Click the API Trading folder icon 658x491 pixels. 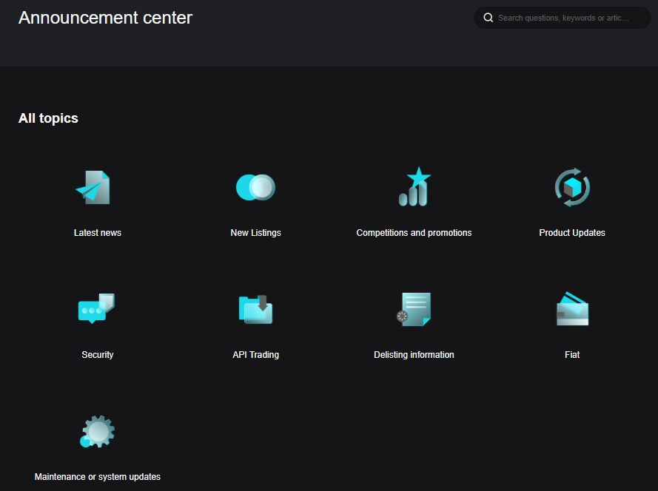pos(255,309)
